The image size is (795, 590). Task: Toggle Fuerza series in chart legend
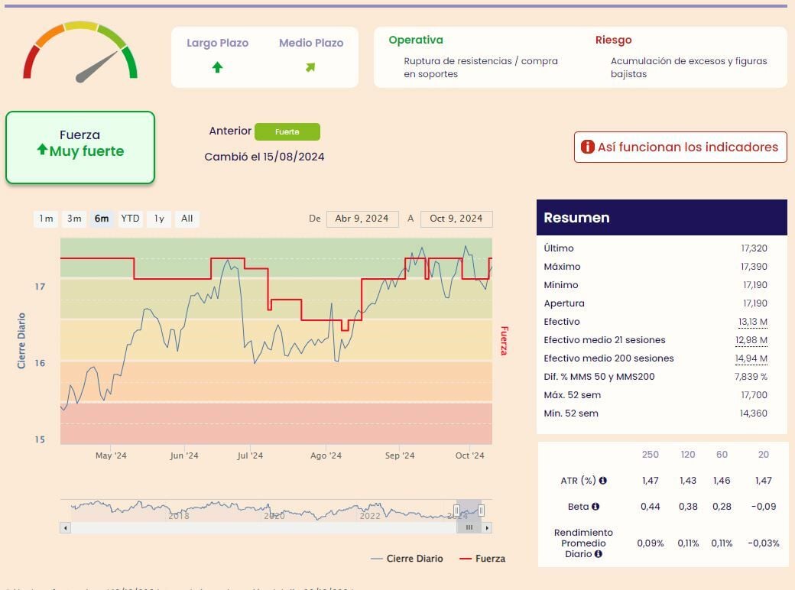pos(482,559)
